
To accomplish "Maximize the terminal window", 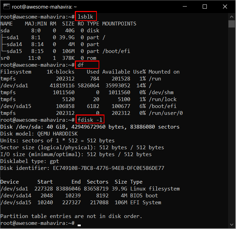I will click(x=204, y=7).
